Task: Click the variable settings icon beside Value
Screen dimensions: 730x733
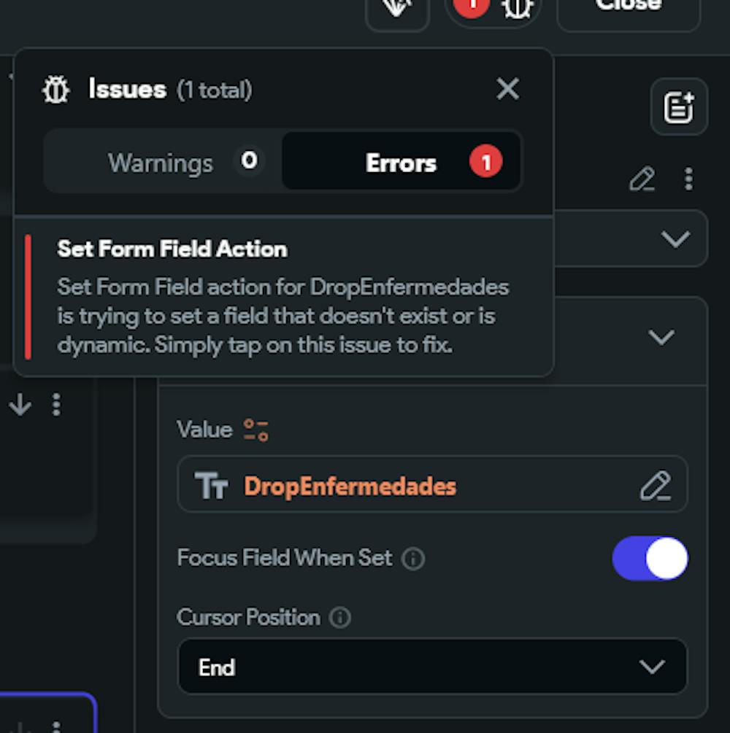Action: [256, 430]
